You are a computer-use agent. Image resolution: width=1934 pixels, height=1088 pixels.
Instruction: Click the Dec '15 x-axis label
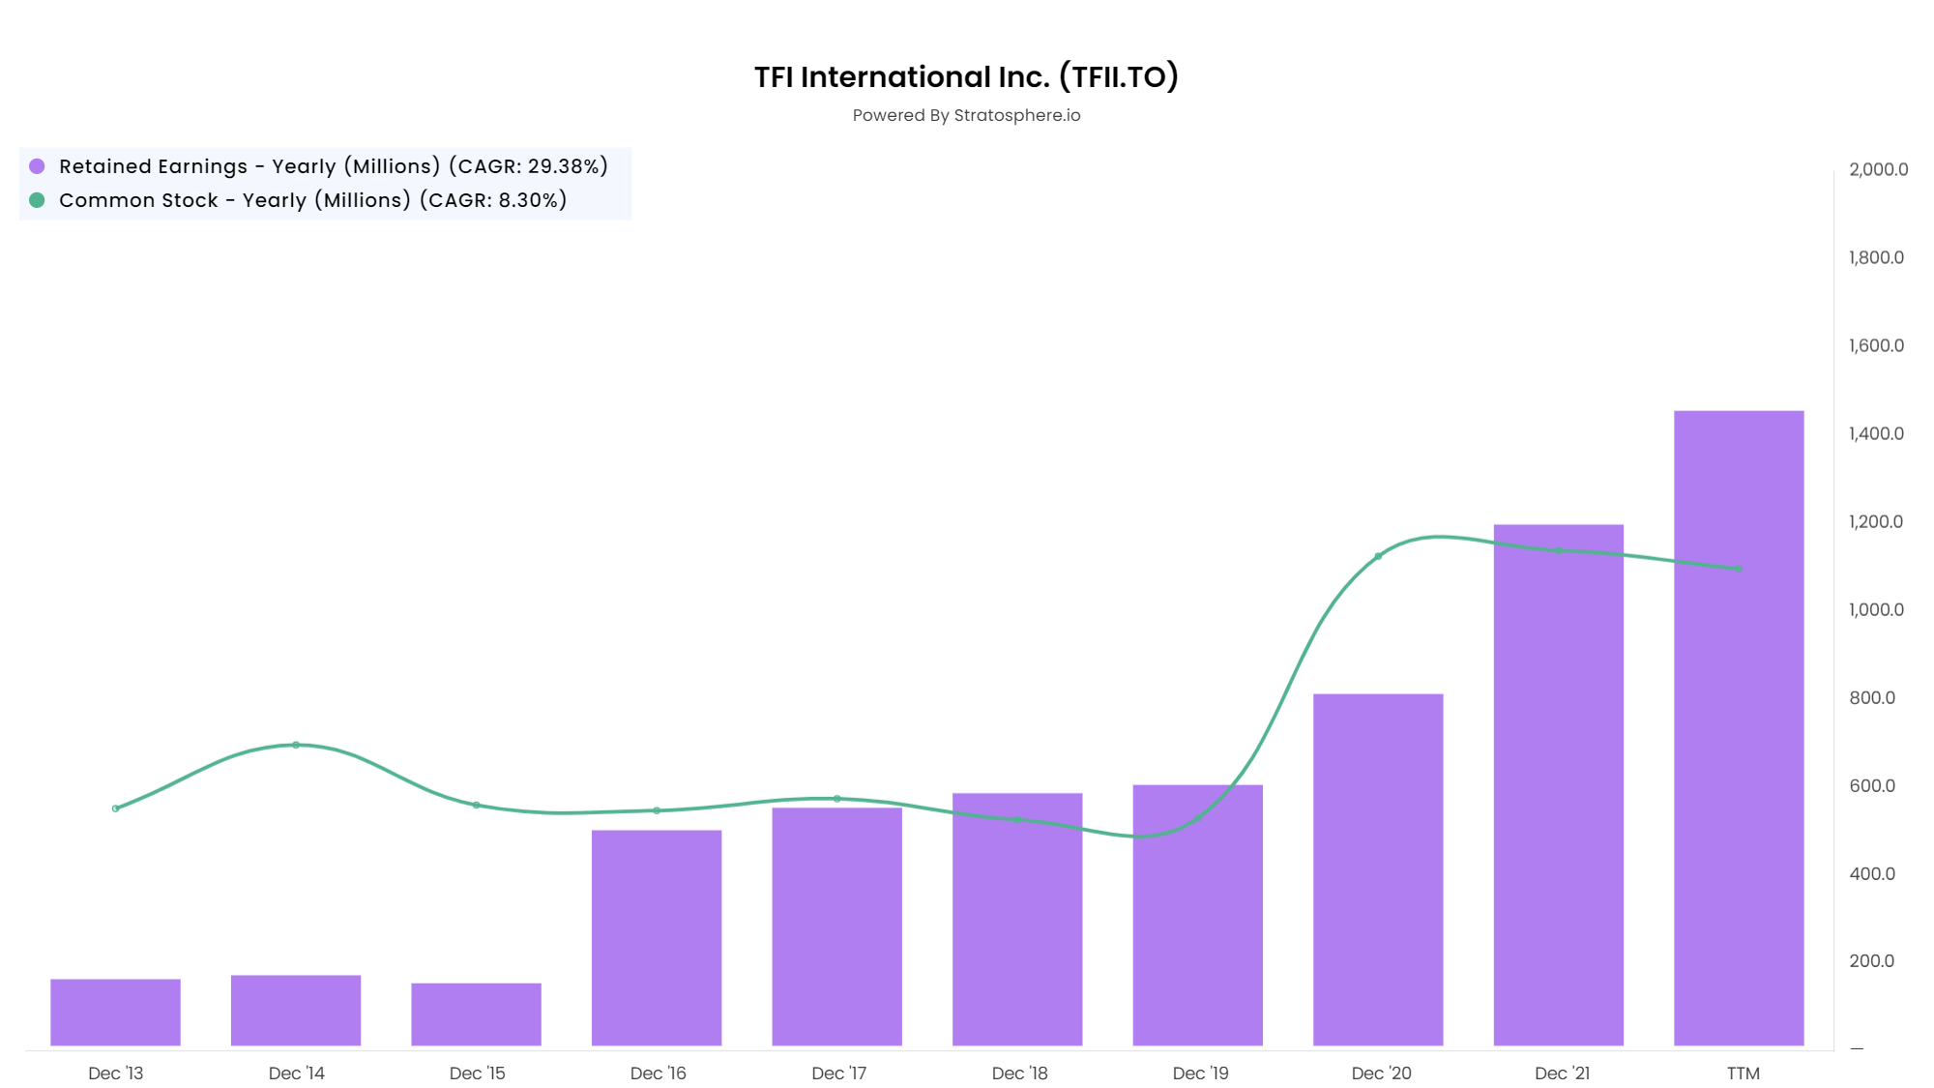[477, 1073]
